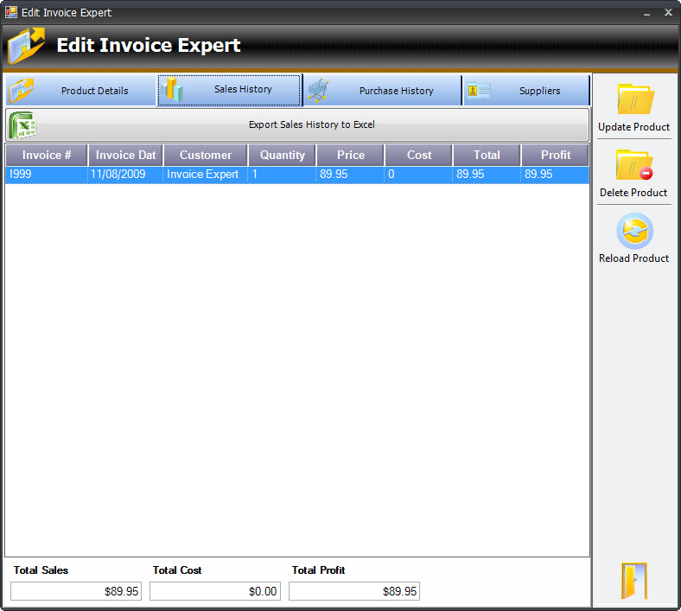Open the Product Details tab
Screen dimensions: 681x611
(x=80, y=91)
